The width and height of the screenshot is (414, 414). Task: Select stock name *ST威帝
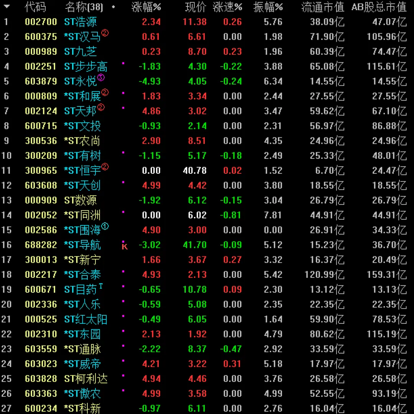tap(82, 364)
